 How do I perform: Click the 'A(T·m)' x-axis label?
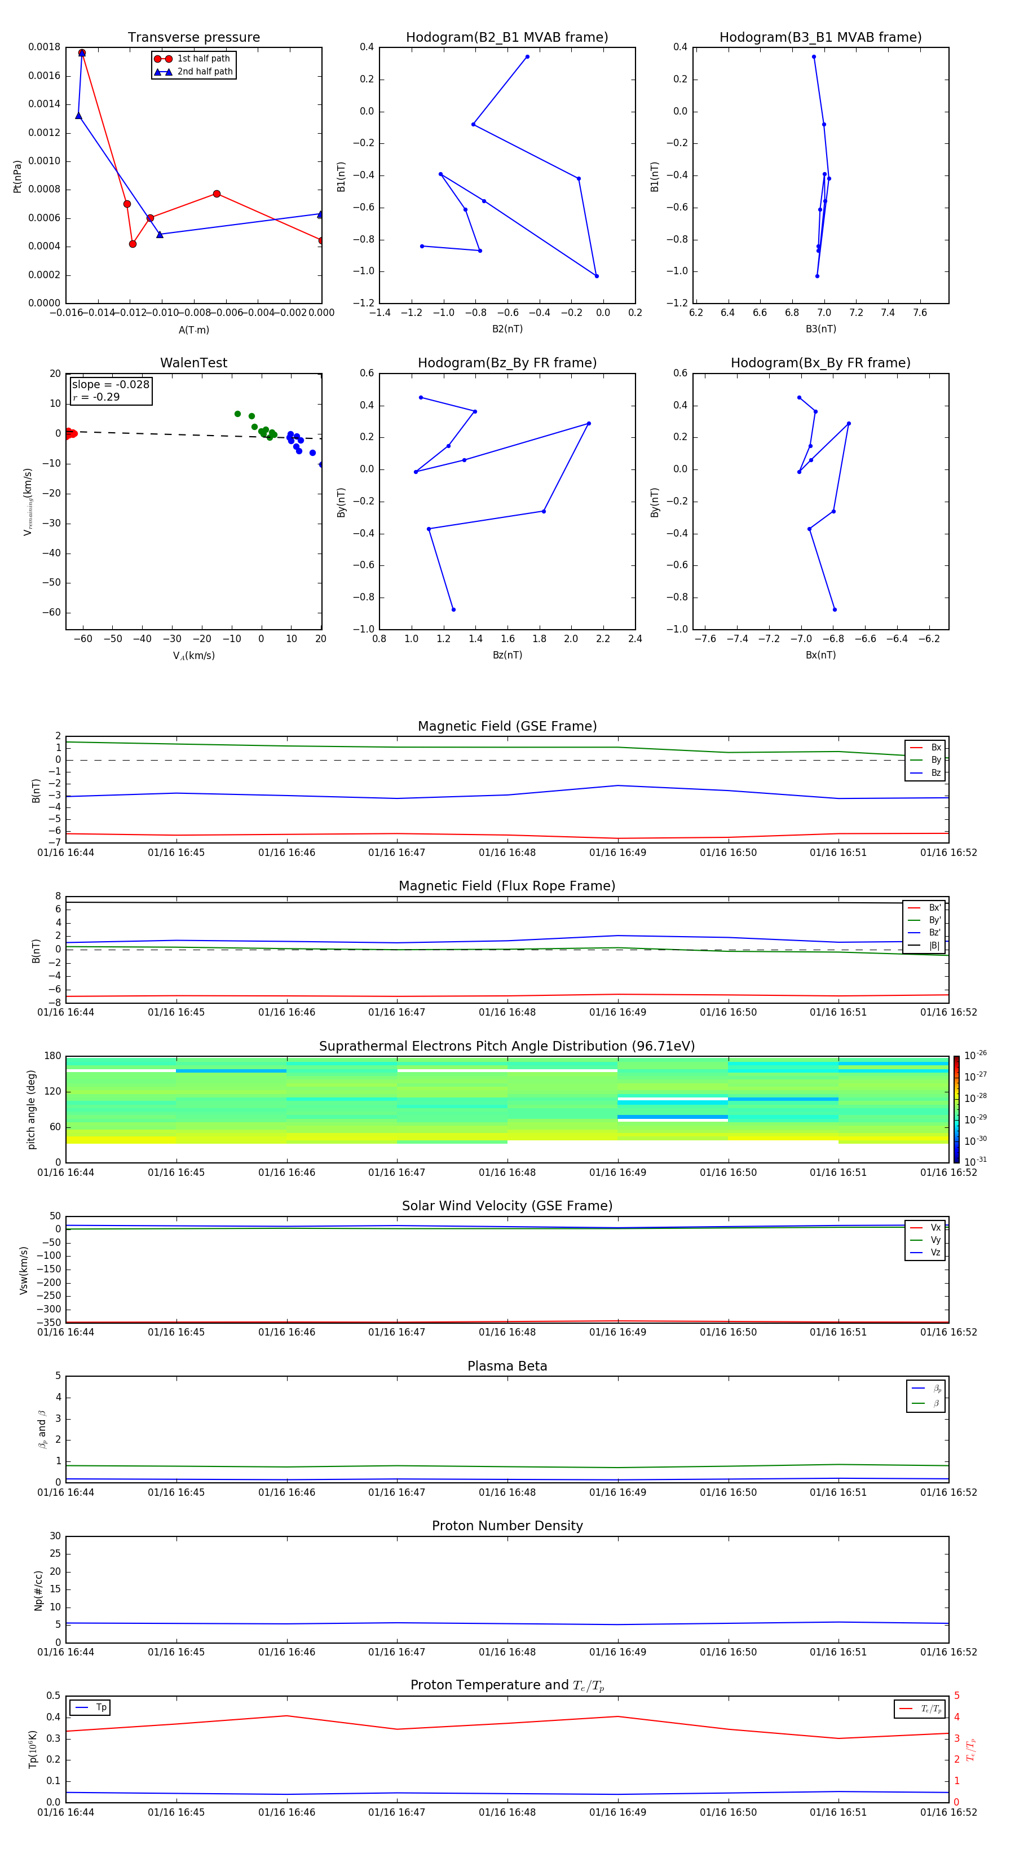coord(193,330)
